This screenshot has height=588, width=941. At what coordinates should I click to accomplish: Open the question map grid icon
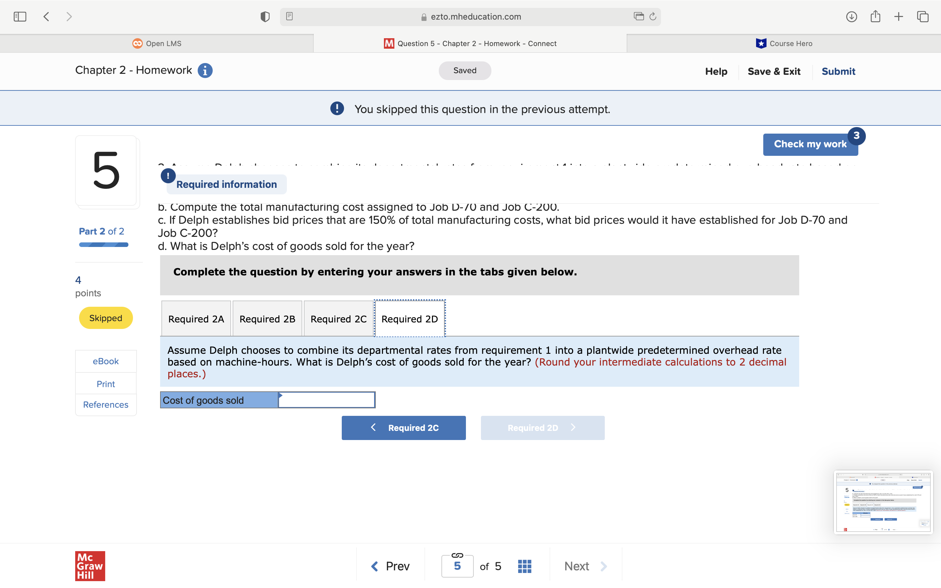tap(524, 566)
